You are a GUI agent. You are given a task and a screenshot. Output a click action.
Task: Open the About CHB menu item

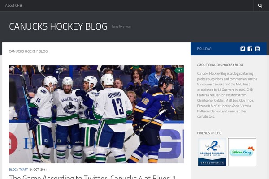click(x=13, y=5)
